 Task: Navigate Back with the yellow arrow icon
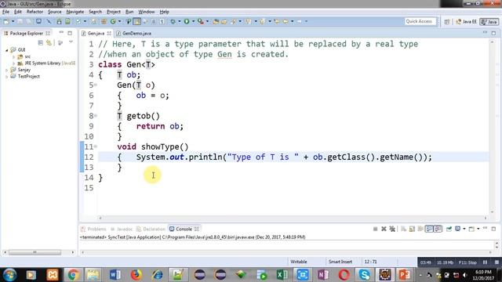coord(286,21)
